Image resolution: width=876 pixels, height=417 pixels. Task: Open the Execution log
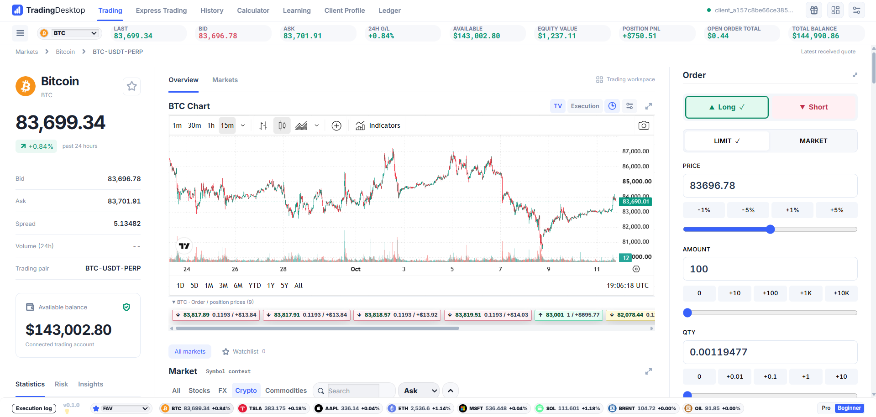click(x=34, y=408)
